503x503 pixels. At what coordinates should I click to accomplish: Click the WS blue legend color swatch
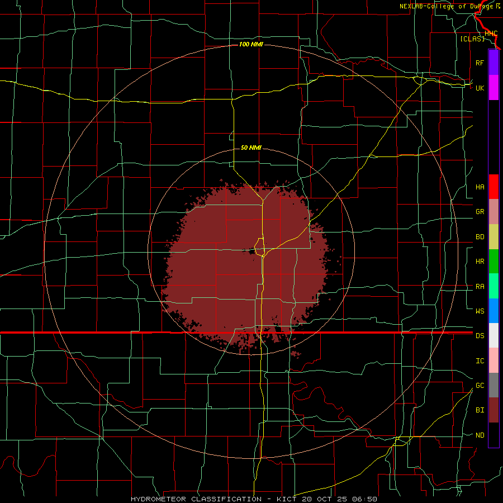(x=493, y=311)
